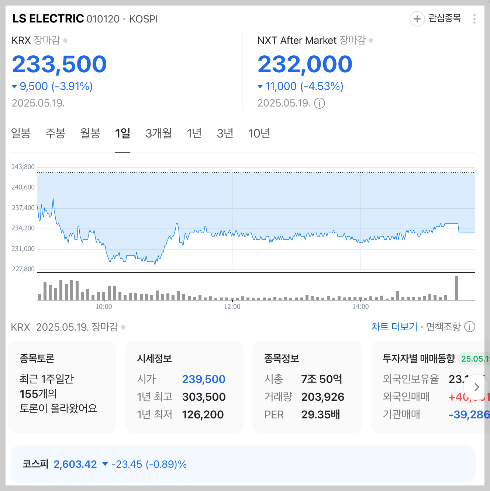Click the NXT change 11,000 (-4.53%)
Viewport: 490px width, 491px height.
301,86
